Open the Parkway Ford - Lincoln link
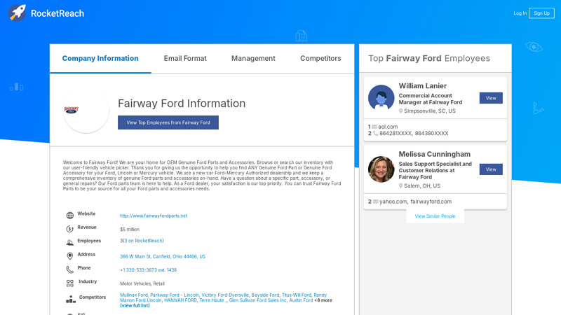561x315 pixels. coord(175,295)
